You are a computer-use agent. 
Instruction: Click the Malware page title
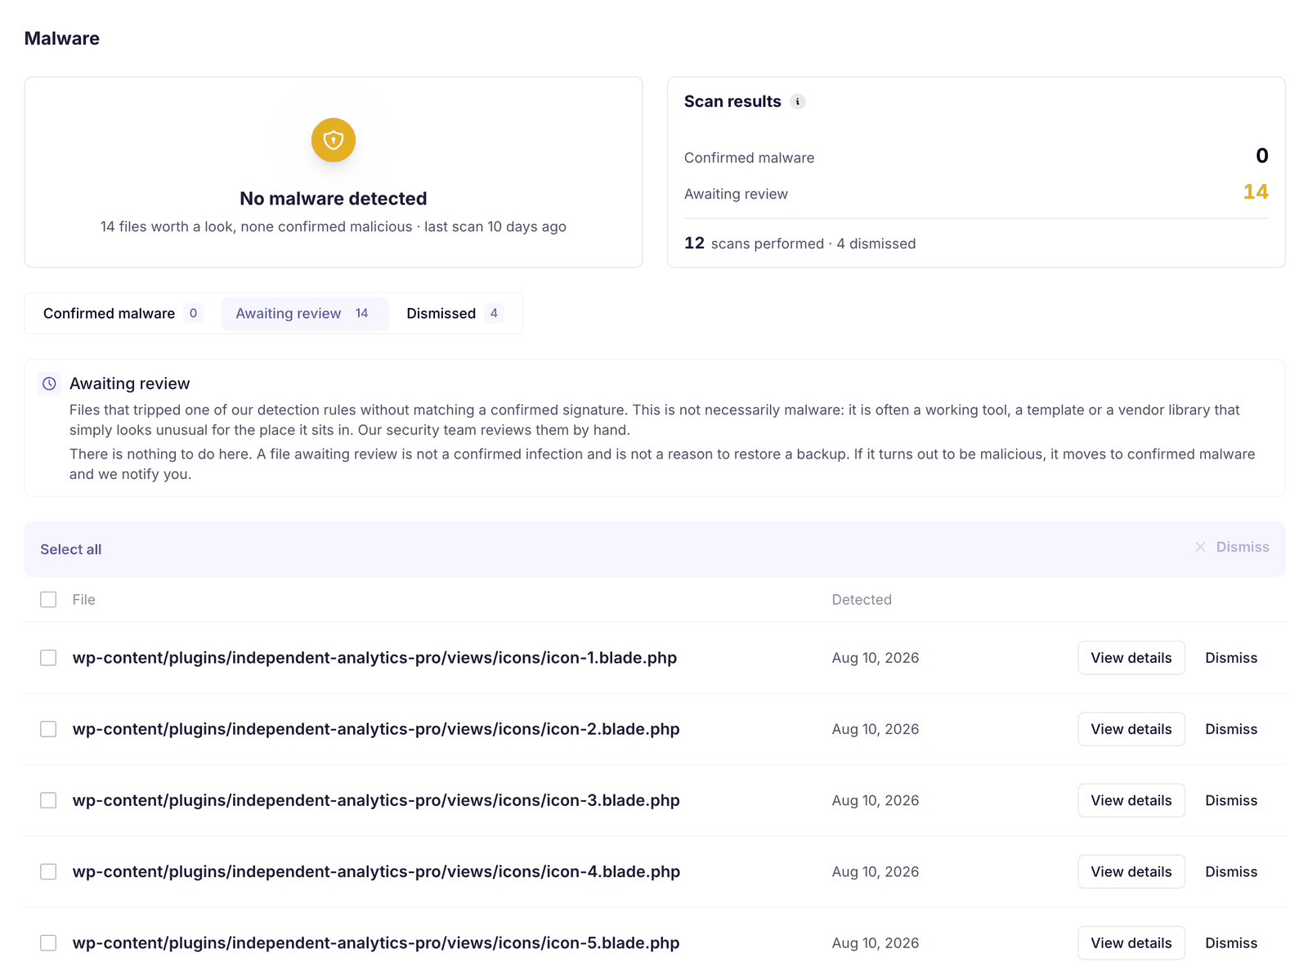pos(62,38)
